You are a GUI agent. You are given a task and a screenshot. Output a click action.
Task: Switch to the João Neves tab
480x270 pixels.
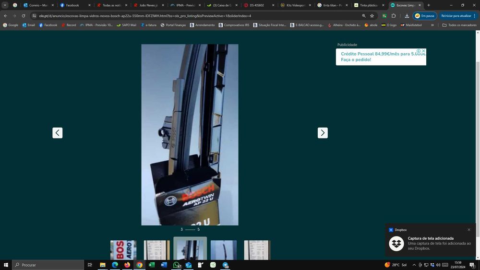click(x=149, y=5)
